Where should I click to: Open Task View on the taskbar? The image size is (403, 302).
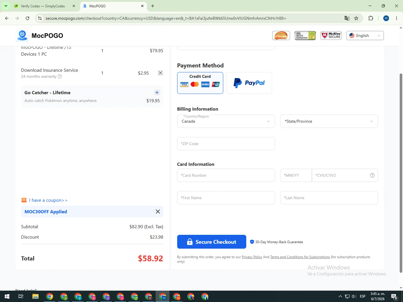point(21,296)
